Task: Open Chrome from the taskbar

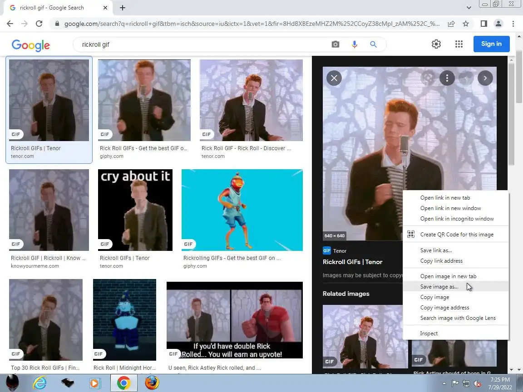Action: pyautogui.click(x=124, y=383)
